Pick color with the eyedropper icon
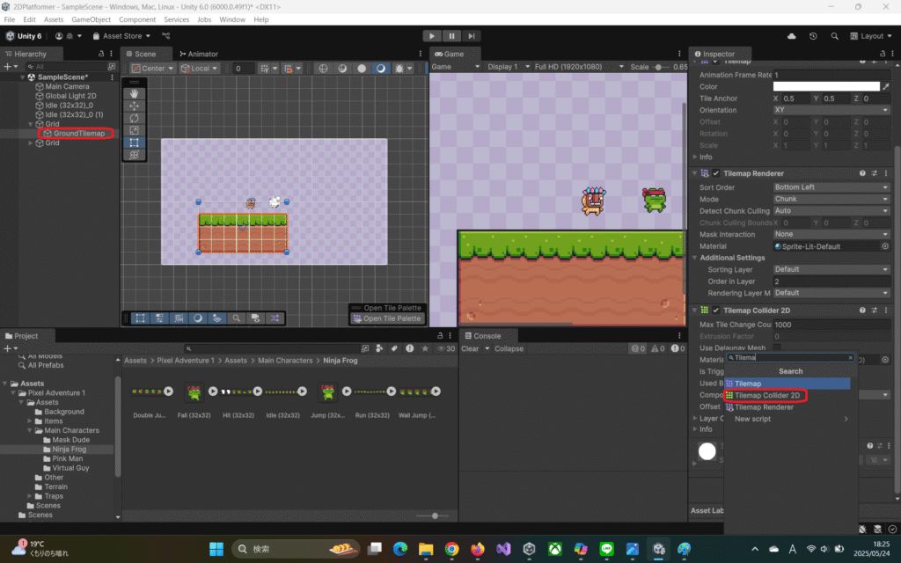Image resolution: width=901 pixels, height=563 pixels. [885, 87]
